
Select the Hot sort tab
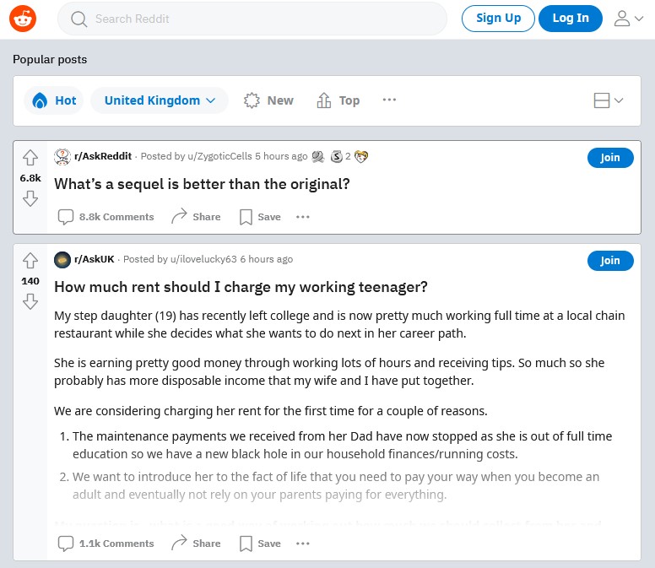point(54,100)
